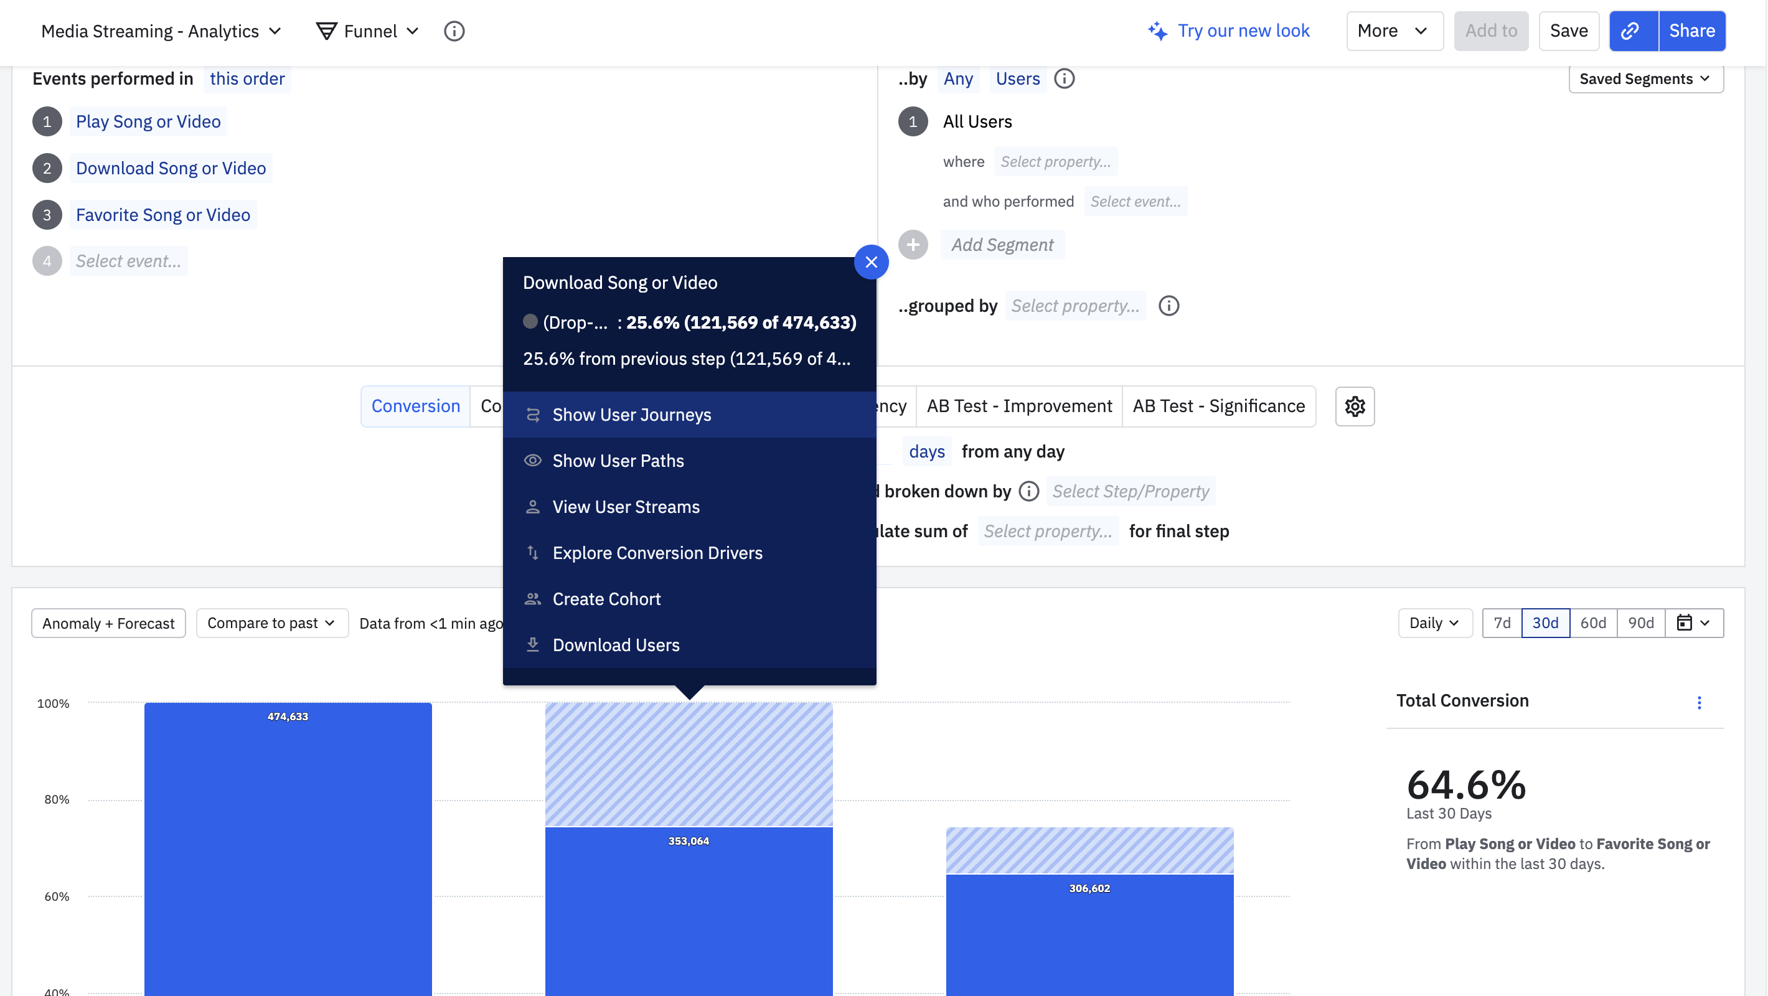Image resolution: width=1768 pixels, height=996 pixels.
Task: Click the Anomaly + Forecast button
Action: (x=108, y=623)
